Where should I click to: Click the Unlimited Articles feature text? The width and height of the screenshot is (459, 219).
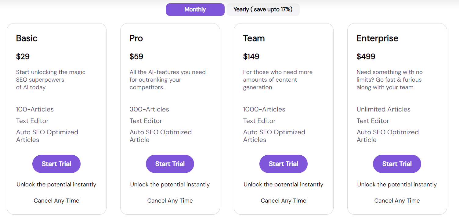[x=384, y=109]
